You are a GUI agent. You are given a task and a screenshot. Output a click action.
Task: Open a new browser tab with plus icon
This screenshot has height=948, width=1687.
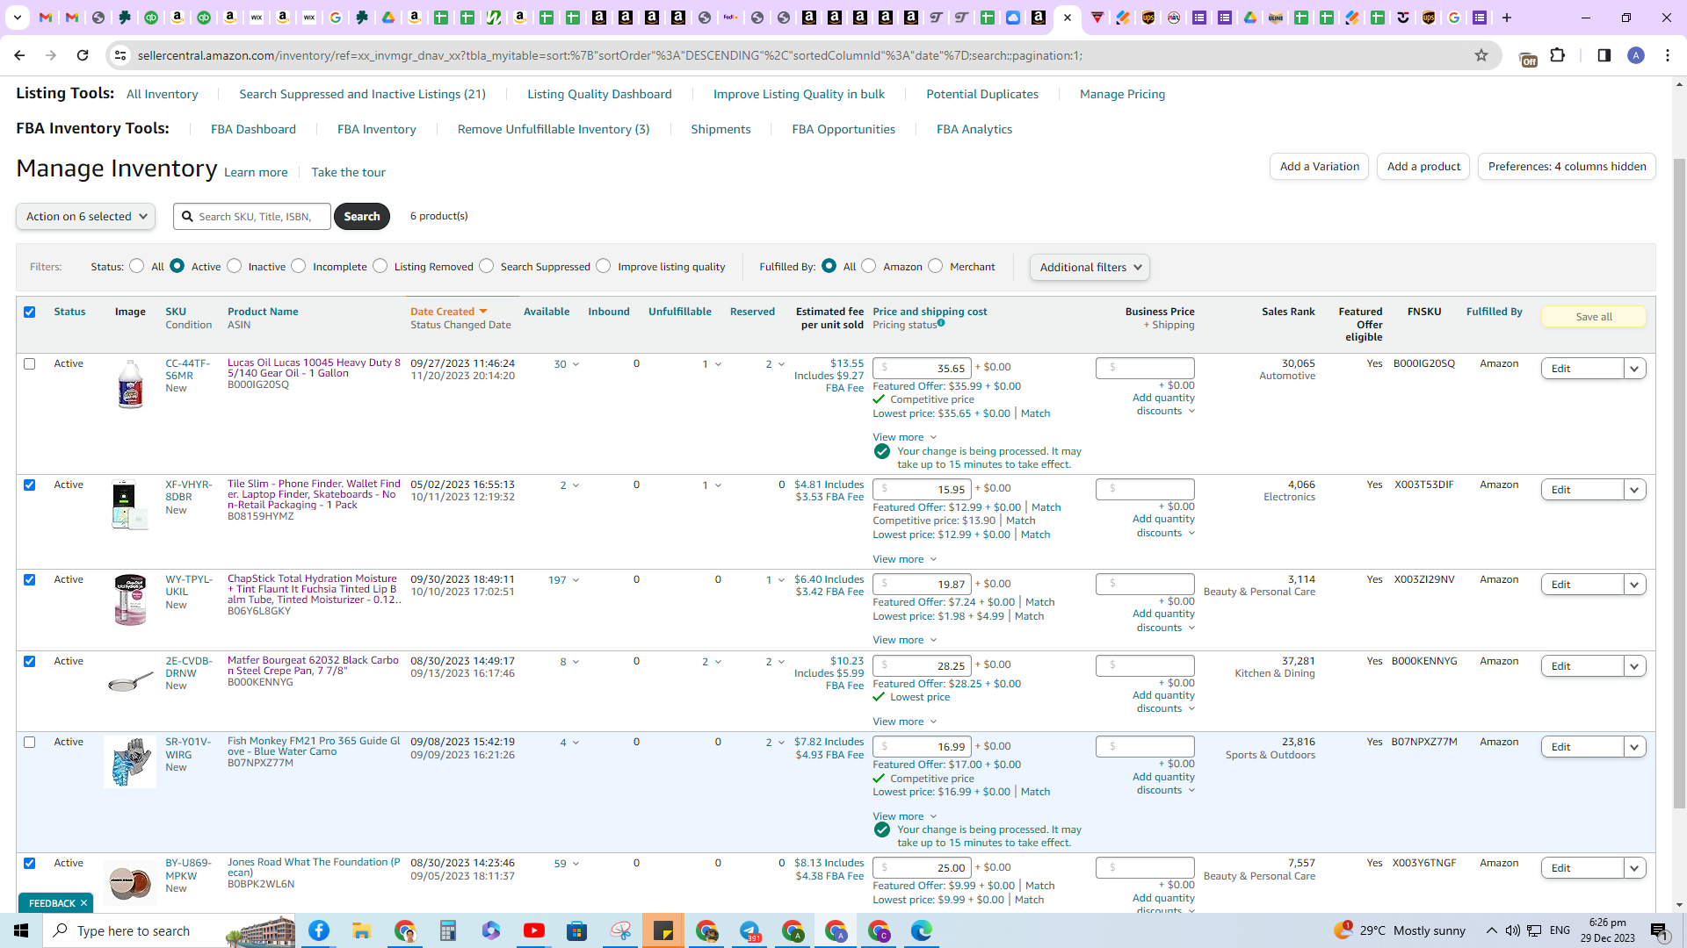pos(1507,18)
